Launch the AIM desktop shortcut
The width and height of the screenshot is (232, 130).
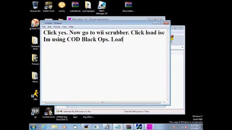[35, 95]
